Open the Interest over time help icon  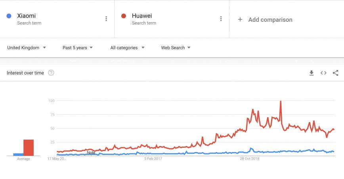point(51,73)
